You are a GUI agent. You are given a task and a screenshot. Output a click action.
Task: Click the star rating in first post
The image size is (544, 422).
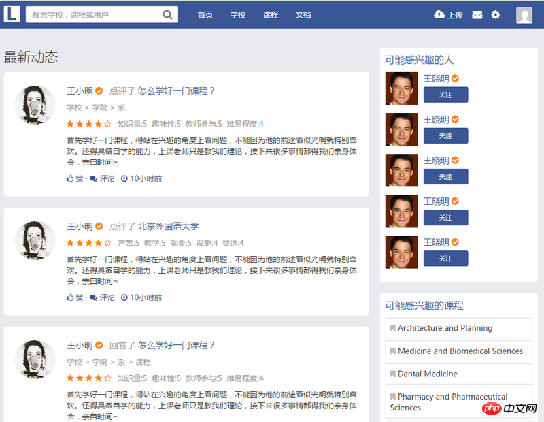pyautogui.click(x=89, y=124)
